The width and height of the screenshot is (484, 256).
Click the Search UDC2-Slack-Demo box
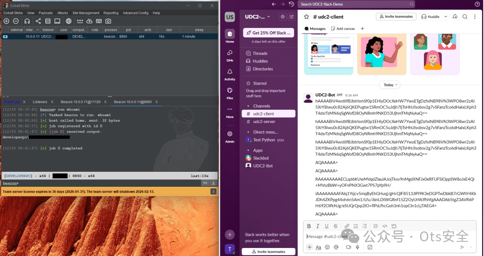click(x=357, y=4)
